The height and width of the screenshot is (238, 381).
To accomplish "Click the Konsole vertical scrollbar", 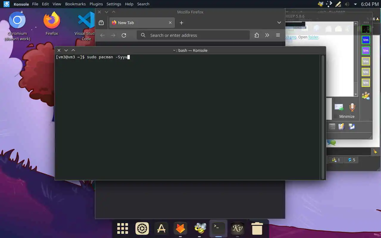I will [x=323, y=117].
